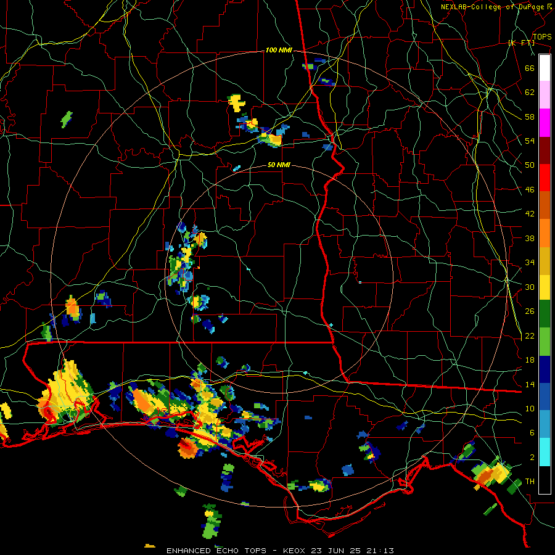Image resolution: width=555 pixels, height=555 pixels.
Task: Click the 66 value on the legend
Action: 530,68
